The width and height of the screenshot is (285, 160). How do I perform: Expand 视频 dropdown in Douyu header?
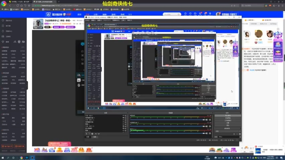pos(104,14)
